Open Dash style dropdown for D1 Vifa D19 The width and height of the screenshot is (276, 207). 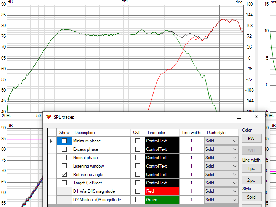point(235,191)
